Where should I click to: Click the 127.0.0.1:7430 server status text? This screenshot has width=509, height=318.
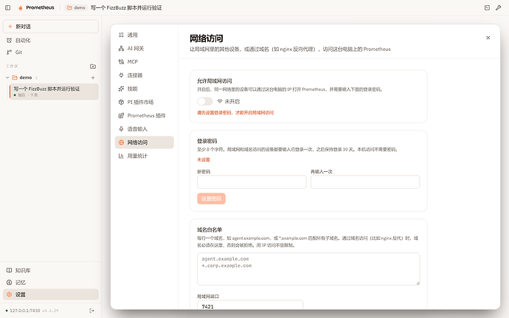pyautogui.click(x=24, y=311)
